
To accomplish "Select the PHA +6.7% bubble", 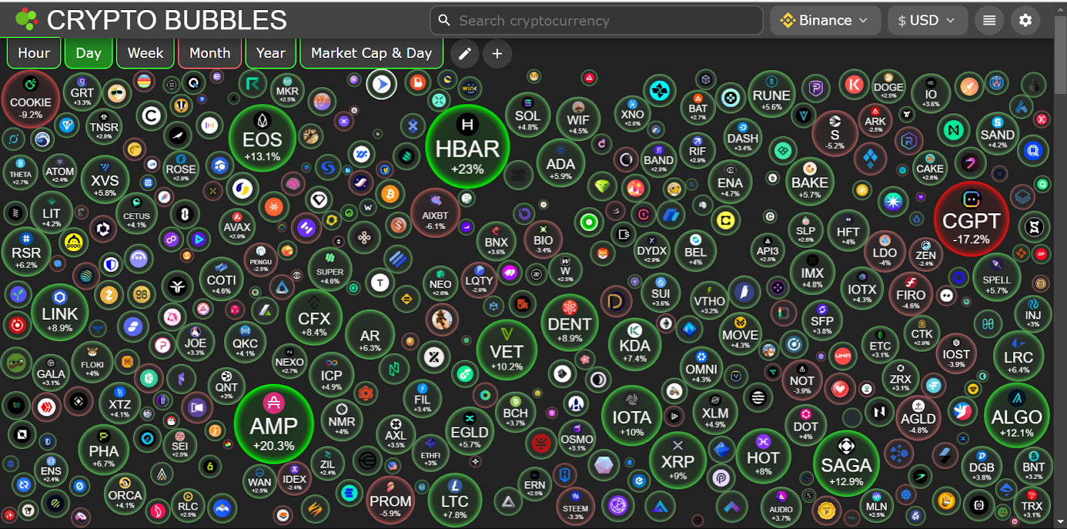I will coord(104,450).
